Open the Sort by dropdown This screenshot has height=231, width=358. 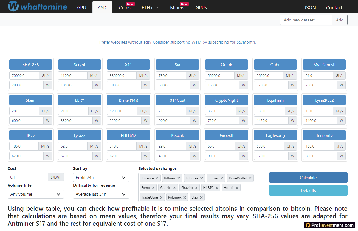point(101,177)
